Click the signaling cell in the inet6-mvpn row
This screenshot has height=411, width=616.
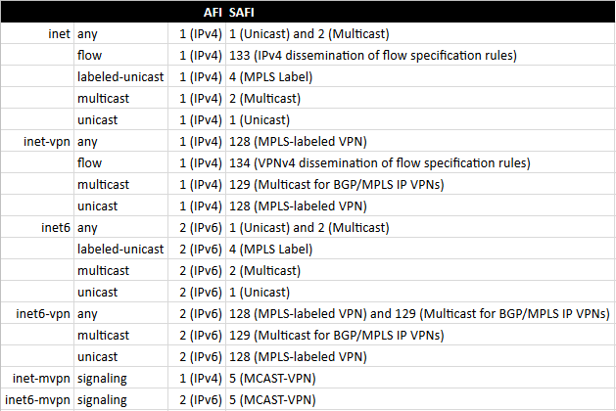[102, 399]
